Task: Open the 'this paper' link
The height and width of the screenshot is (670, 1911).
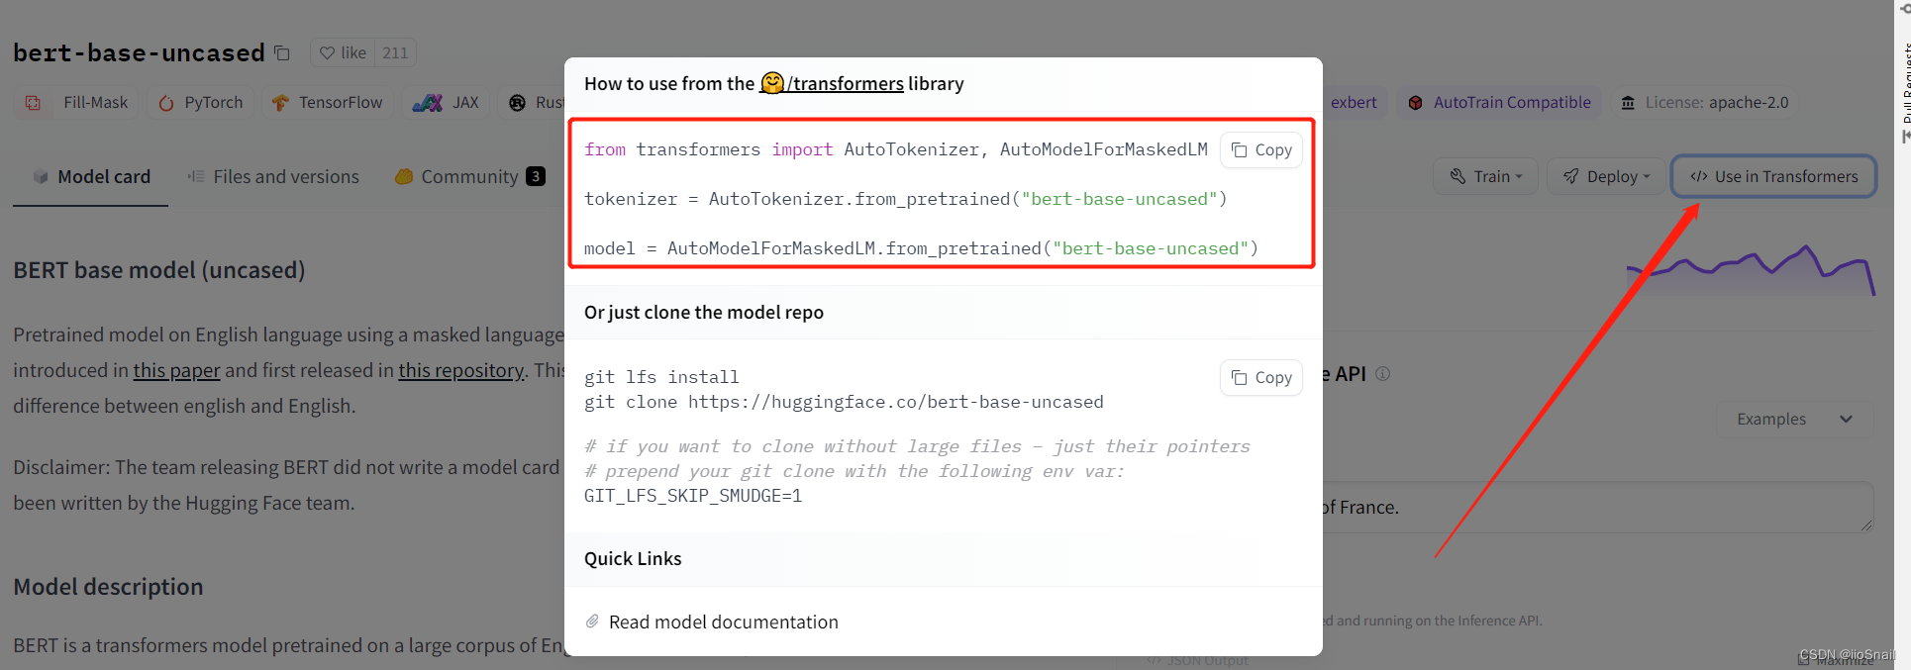Action: click(x=177, y=371)
